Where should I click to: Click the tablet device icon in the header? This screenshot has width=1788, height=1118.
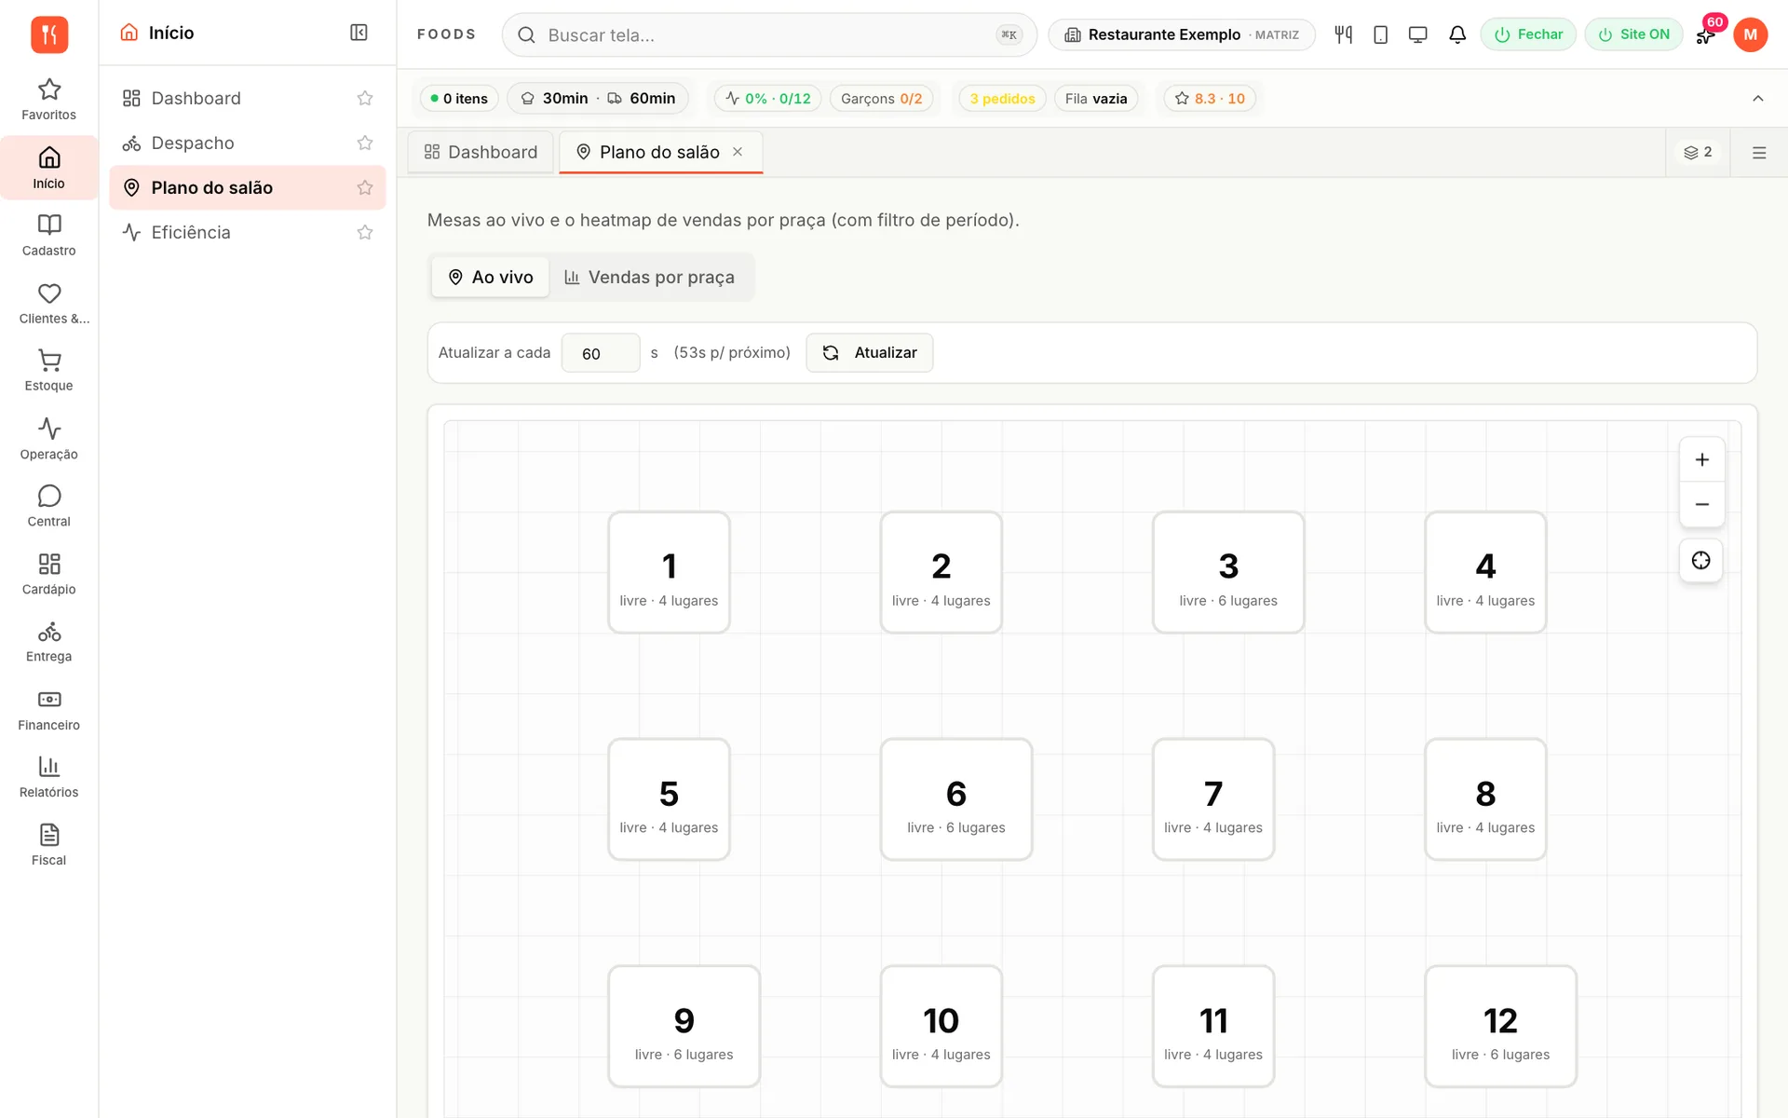(1380, 34)
